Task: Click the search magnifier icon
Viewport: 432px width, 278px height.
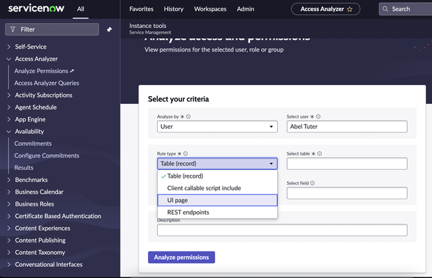Action: tap(385, 9)
